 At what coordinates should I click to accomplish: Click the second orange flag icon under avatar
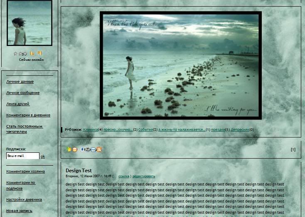39,53
